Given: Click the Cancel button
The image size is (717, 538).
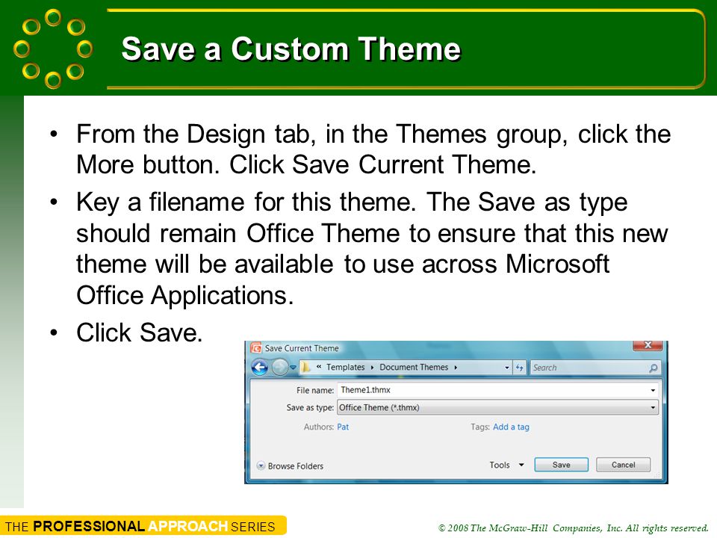Looking at the screenshot, I should pos(623,464).
